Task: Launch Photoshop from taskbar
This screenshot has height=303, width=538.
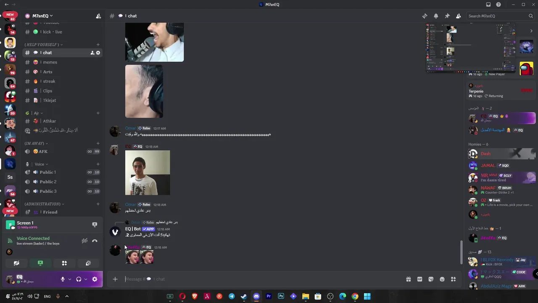Action: (x=281, y=296)
